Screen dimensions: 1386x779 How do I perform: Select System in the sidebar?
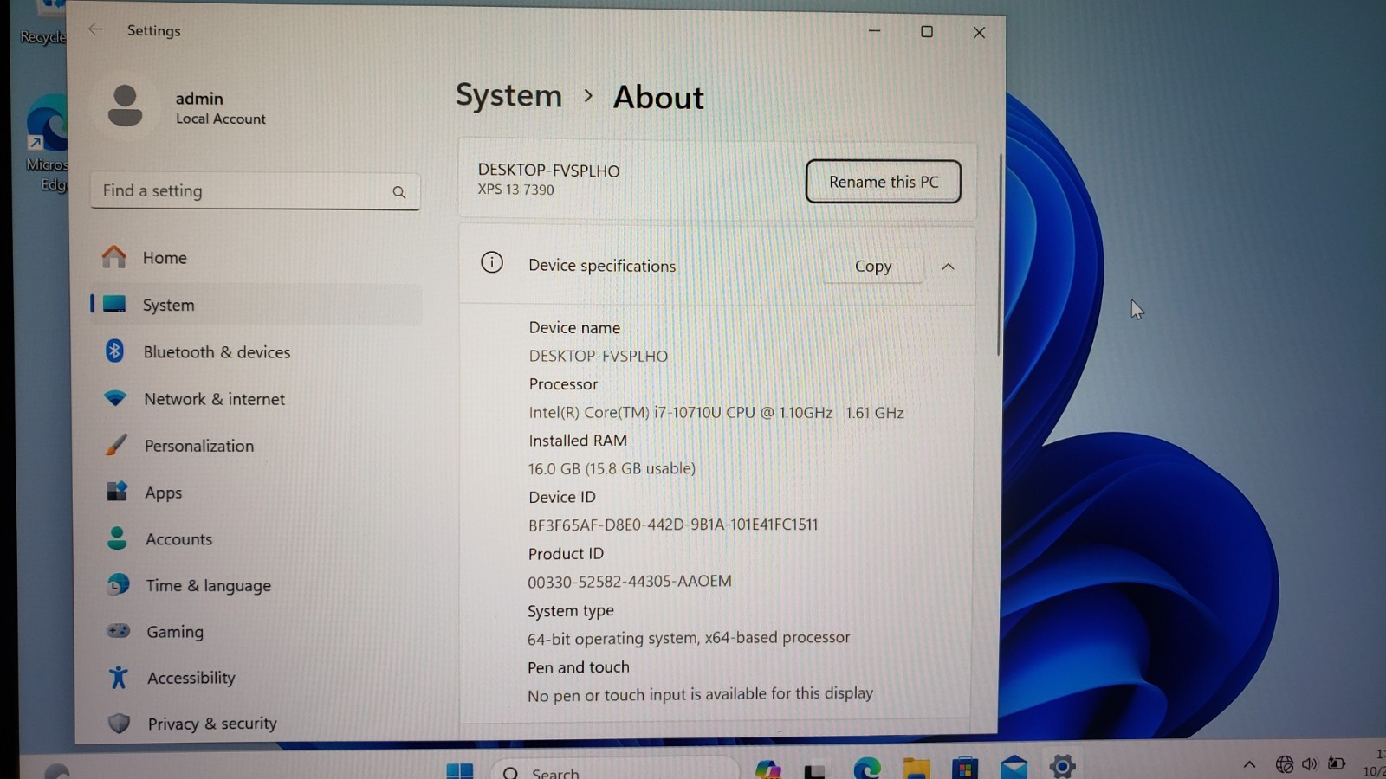pos(256,305)
